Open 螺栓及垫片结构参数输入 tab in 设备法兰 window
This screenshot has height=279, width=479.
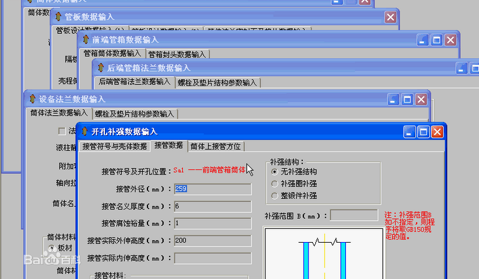135,114
